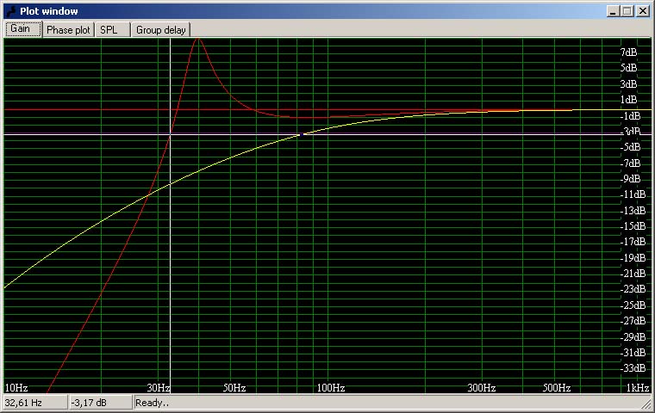Click the 1dB axis label
This screenshot has width=655, height=413.
pos(628,100)
